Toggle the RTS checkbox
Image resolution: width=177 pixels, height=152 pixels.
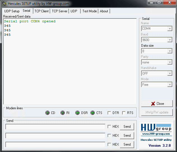(124, 113)
